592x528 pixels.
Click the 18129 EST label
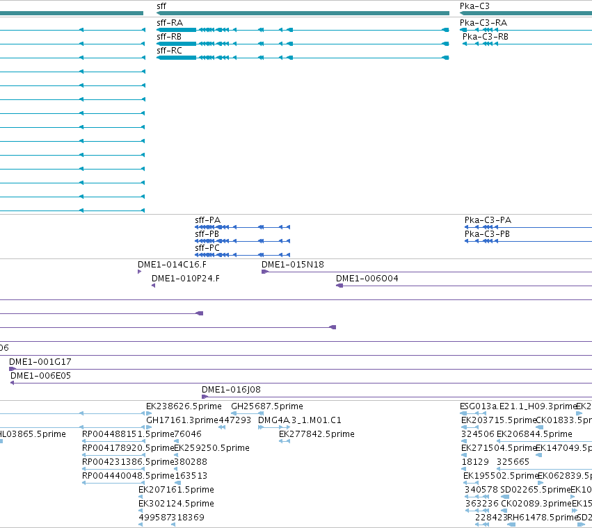[475, 462]
